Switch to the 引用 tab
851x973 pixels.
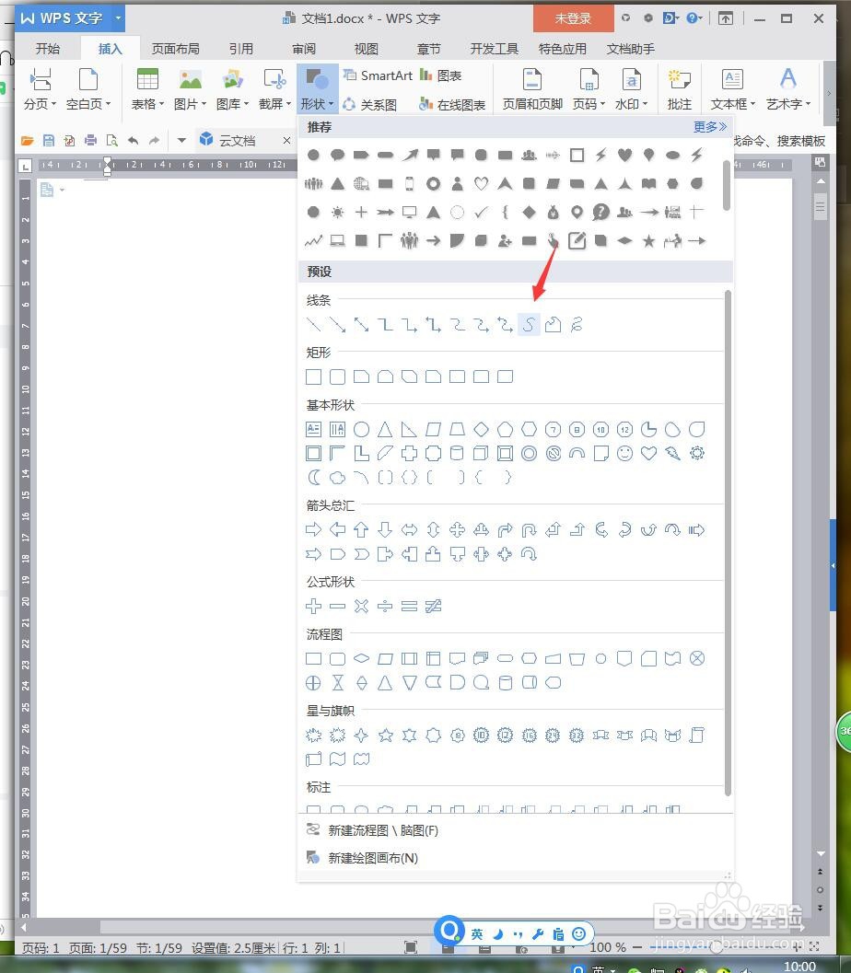tap(240, 49)
